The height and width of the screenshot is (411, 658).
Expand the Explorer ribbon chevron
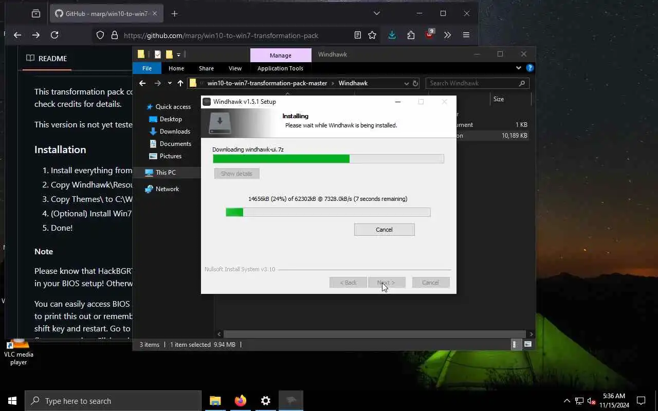point(518,68)
